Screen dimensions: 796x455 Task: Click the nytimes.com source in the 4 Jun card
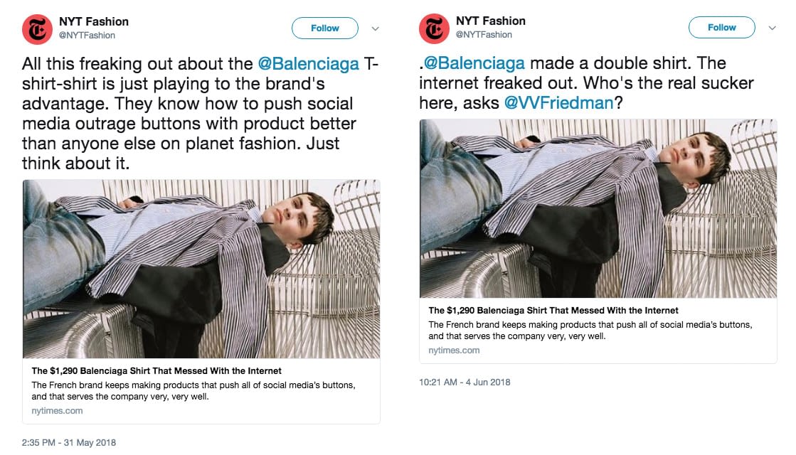(x=454, y=350)
